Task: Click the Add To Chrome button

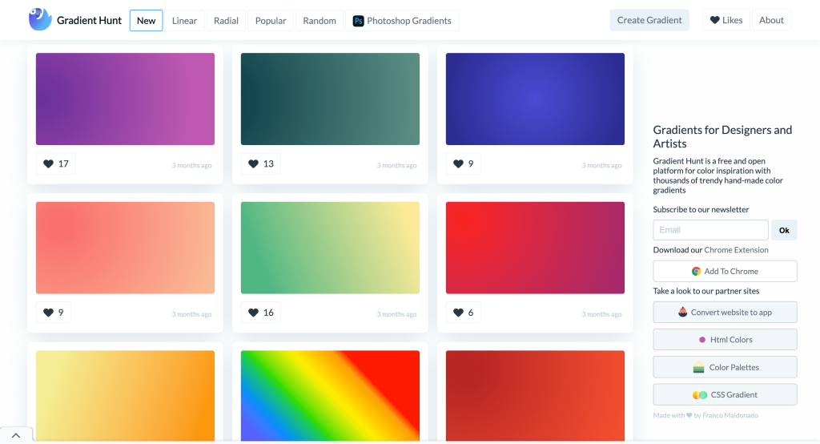Action: click(725, 271)
